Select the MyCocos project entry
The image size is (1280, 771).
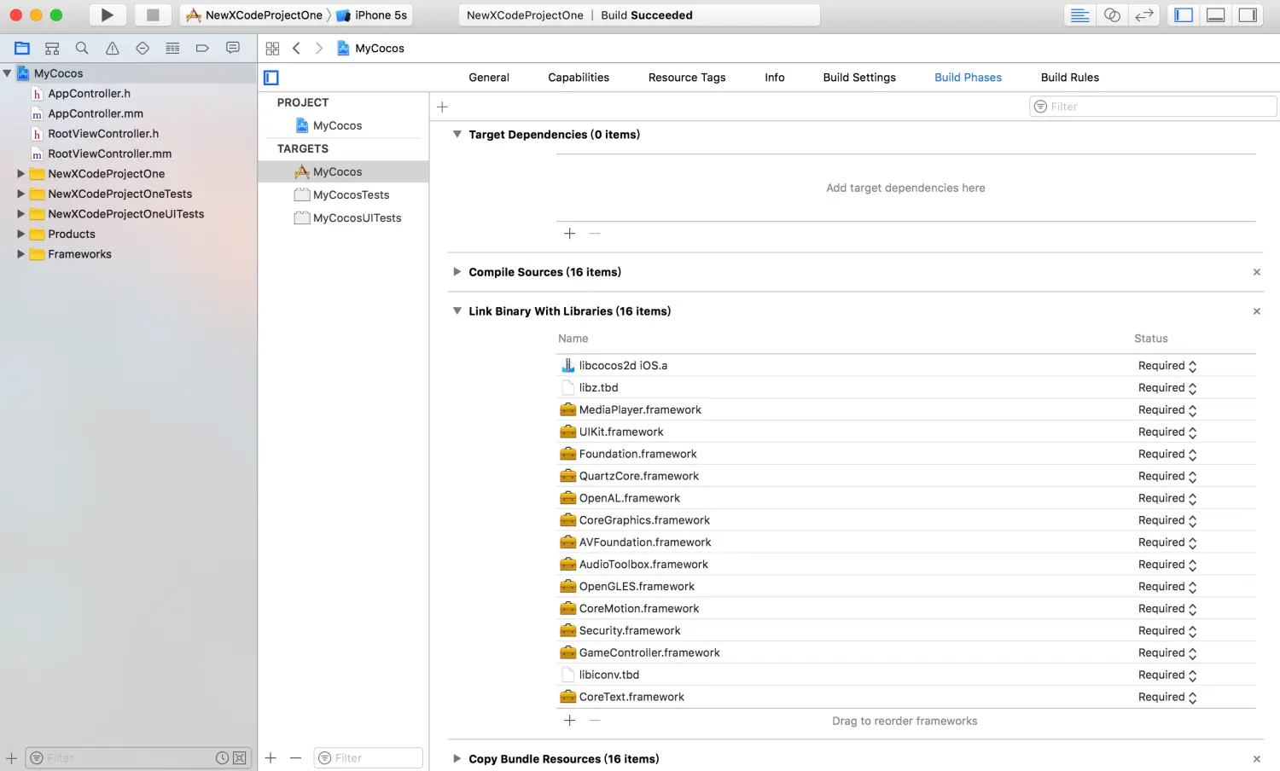[x=340, y=125]
